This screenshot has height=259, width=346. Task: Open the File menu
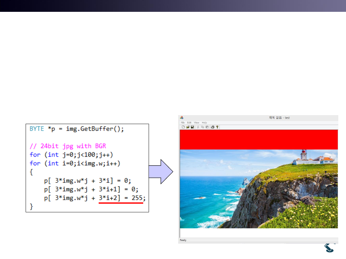click(183, 122)
